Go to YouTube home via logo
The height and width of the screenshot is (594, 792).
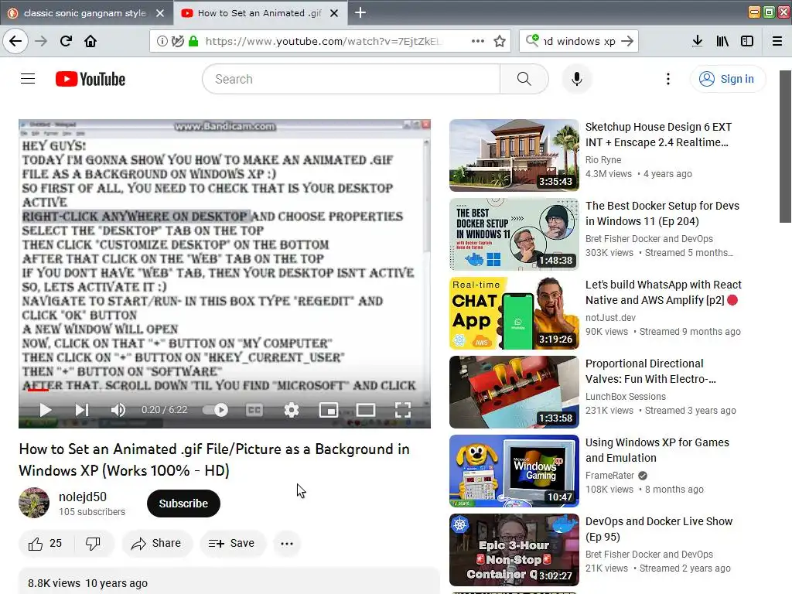[90, 79]
